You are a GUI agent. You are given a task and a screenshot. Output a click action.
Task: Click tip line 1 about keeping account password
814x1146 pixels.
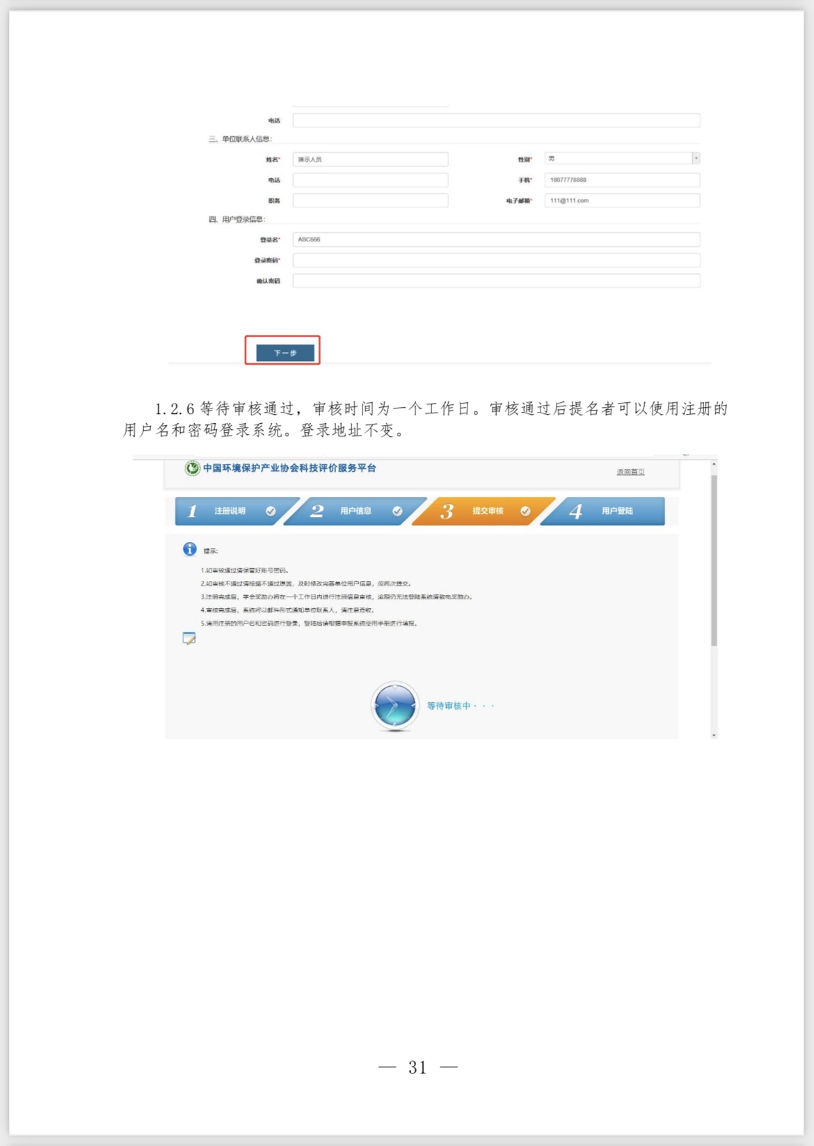coord(244,570)
